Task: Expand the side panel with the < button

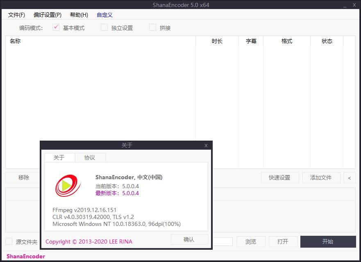Action: tap(350, 178)
